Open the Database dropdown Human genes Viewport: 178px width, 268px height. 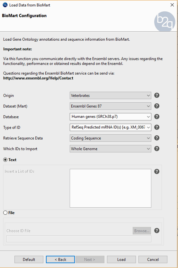[110, 117]
